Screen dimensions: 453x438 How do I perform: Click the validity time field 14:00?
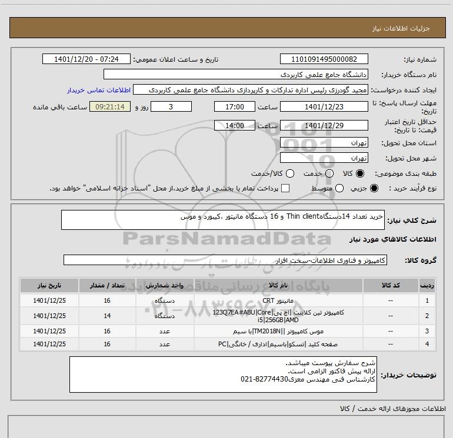click(x=235, y=125)
